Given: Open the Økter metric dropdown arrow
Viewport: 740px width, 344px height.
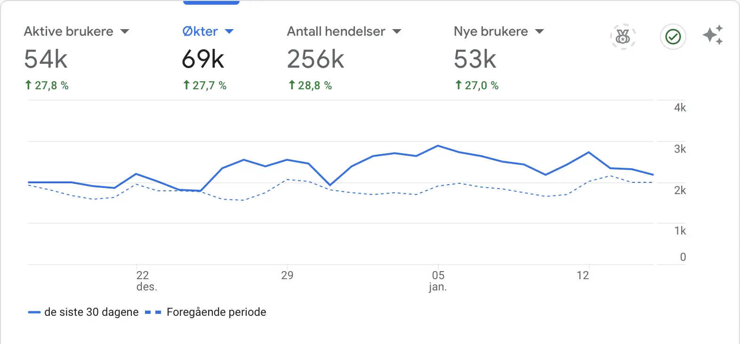Looking at the screenshot, I should point(229,31).
